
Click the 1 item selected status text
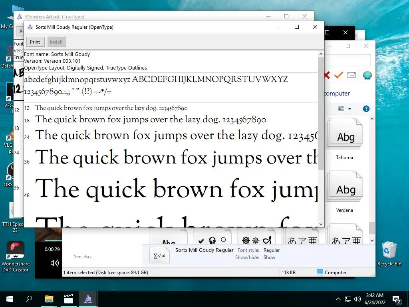point(105,273)
